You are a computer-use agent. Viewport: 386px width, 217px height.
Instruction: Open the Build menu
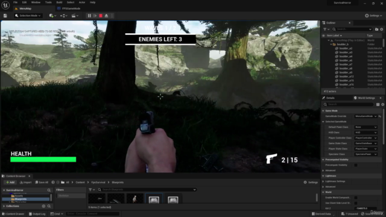click(59, 2)
